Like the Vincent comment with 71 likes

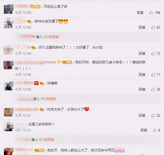(x=153, y=75)
